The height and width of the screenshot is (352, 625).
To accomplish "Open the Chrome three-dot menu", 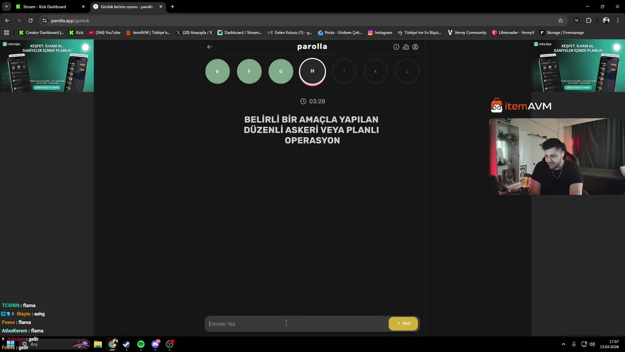I will (618, 21).
